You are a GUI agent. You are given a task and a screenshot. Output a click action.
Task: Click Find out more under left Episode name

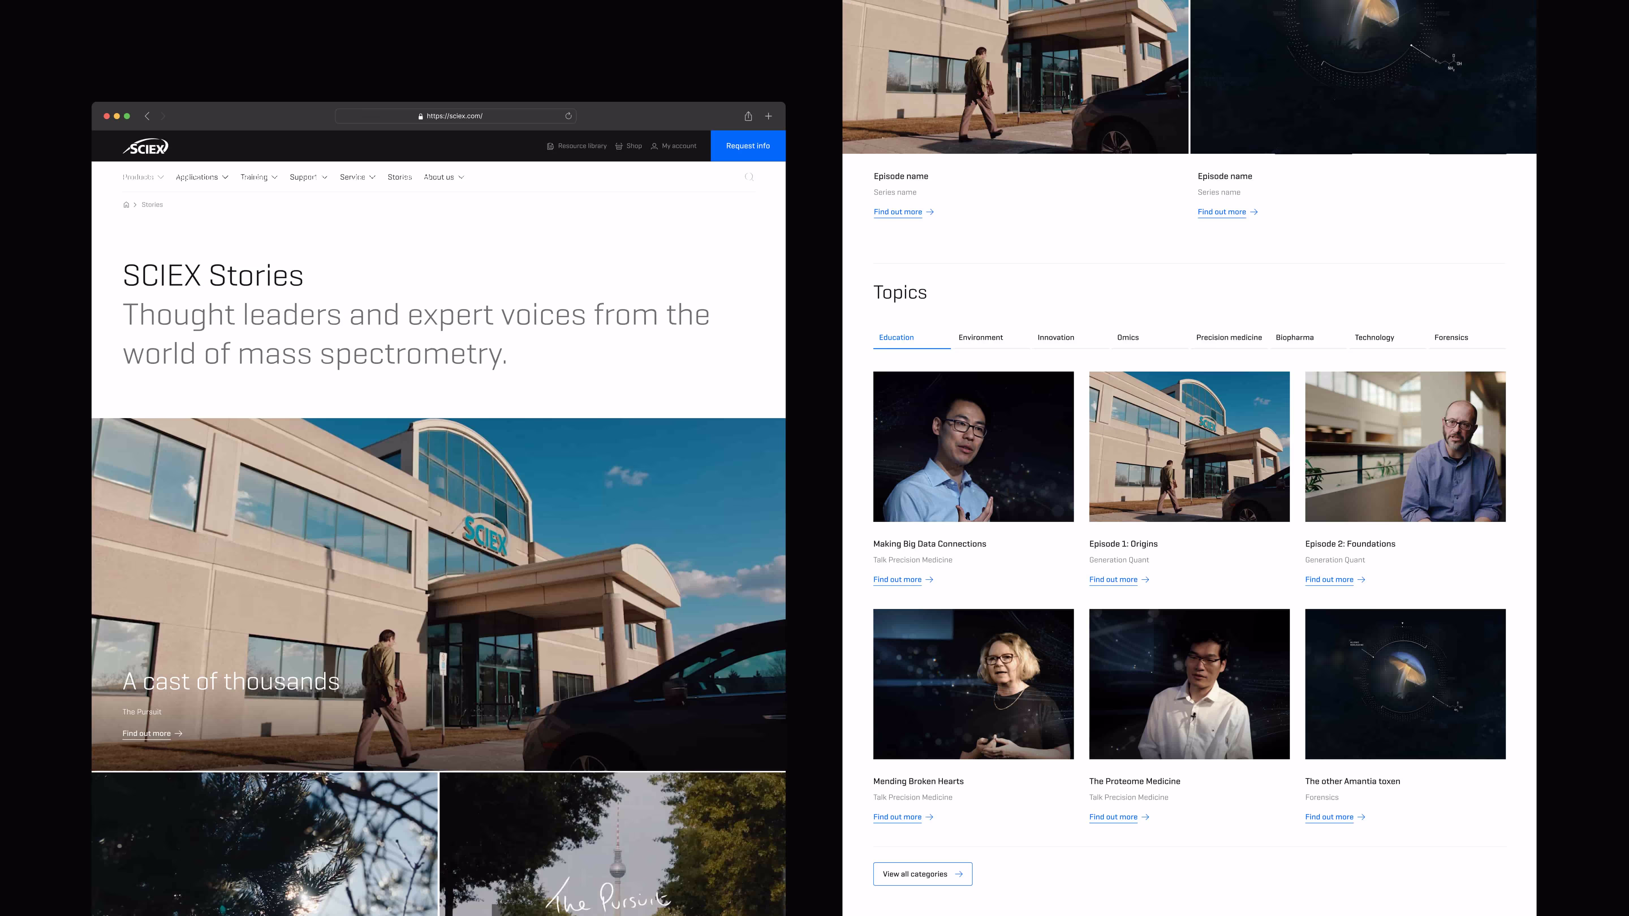[x=904, y=212]
